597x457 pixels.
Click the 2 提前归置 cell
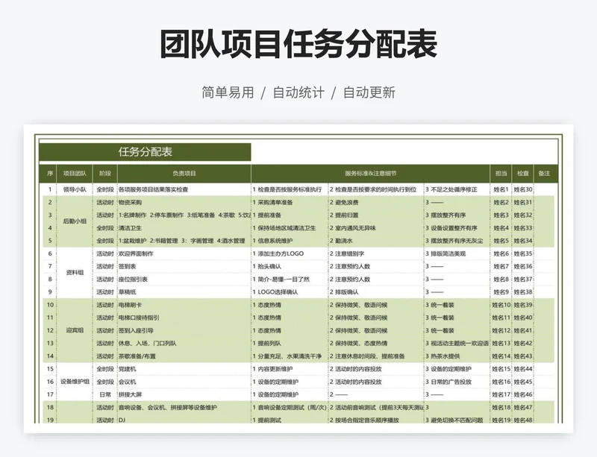pyautogui.click(x=376, y=215)
